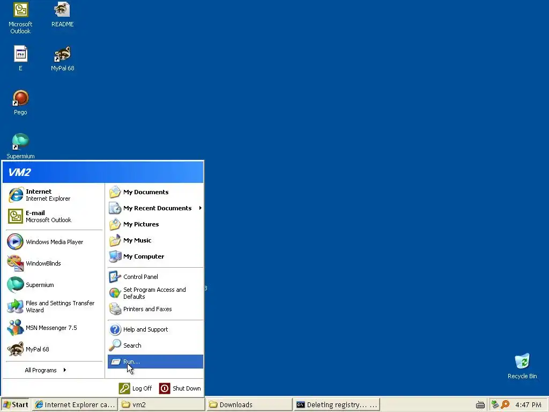Click the 4:47 PM clock

(528, 405)
